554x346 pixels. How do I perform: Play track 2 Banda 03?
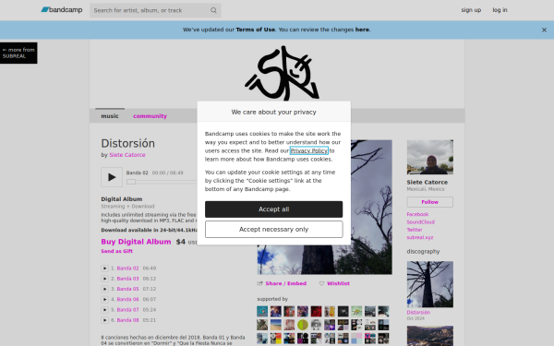coord(104,279)
